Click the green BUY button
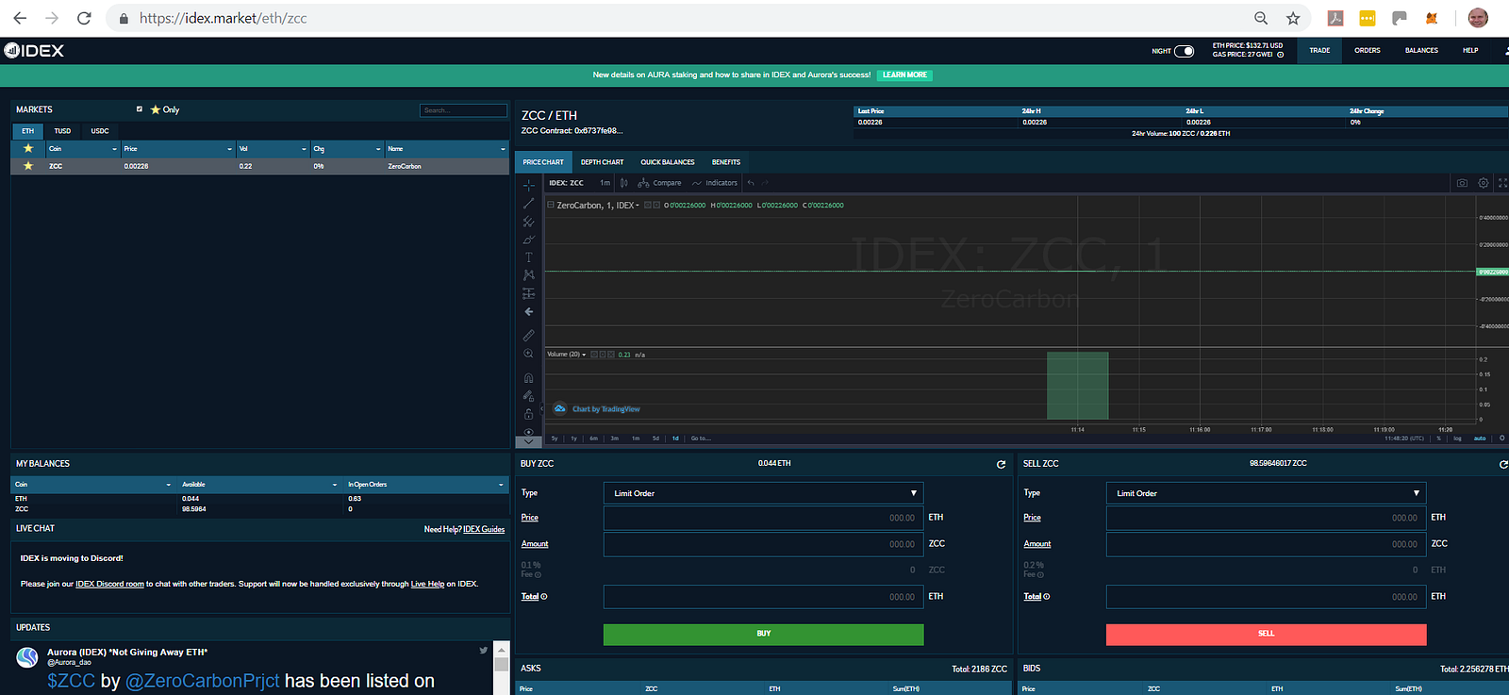The width and height of the screenshot is (1509, 695). coord(764,634)
